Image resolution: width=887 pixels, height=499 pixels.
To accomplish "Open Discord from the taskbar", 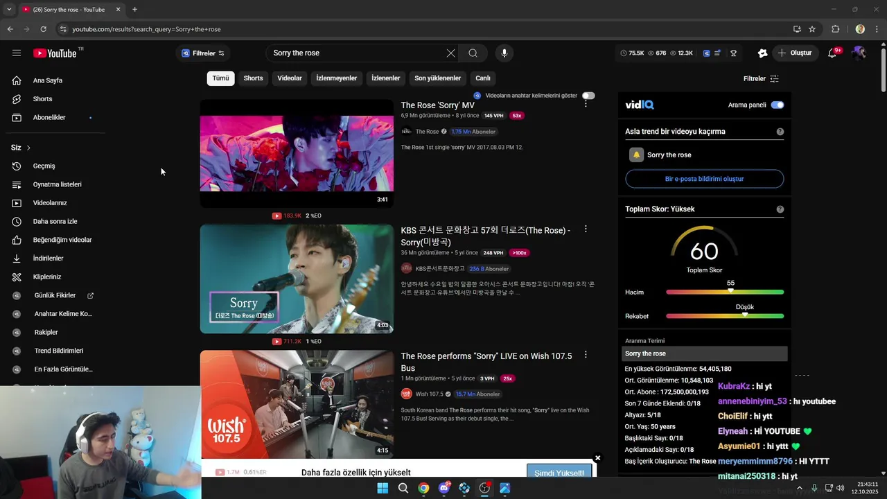I will 443,488.
